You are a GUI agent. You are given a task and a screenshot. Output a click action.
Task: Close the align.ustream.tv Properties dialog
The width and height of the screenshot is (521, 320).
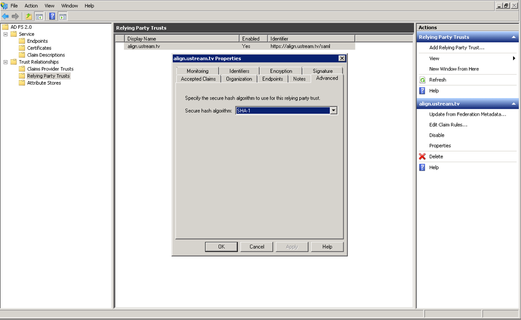[x=341, y=58]
